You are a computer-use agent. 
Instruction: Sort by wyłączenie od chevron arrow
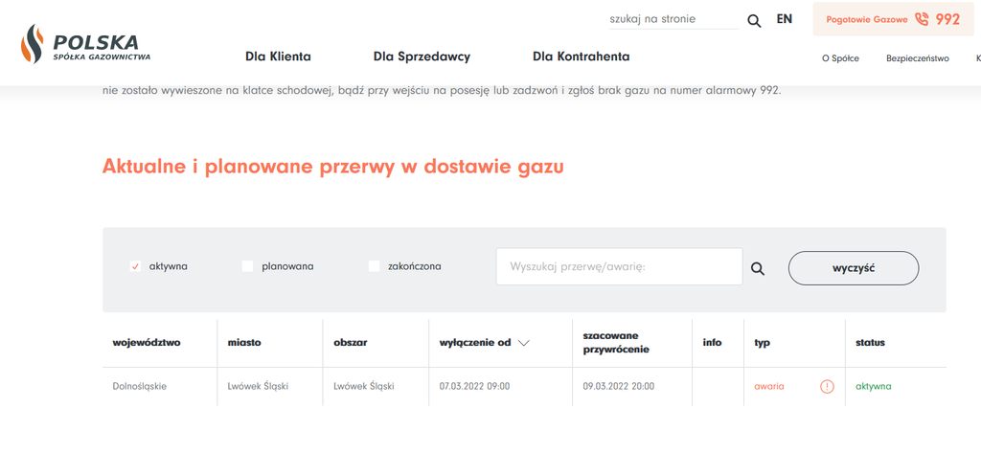coord(523,343)
